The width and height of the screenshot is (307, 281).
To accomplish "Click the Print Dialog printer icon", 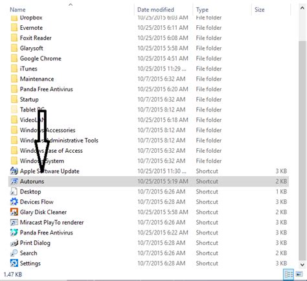I will [x=14, y=243].
